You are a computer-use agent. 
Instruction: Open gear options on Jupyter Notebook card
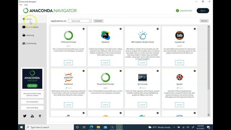[x=83, y=71]
